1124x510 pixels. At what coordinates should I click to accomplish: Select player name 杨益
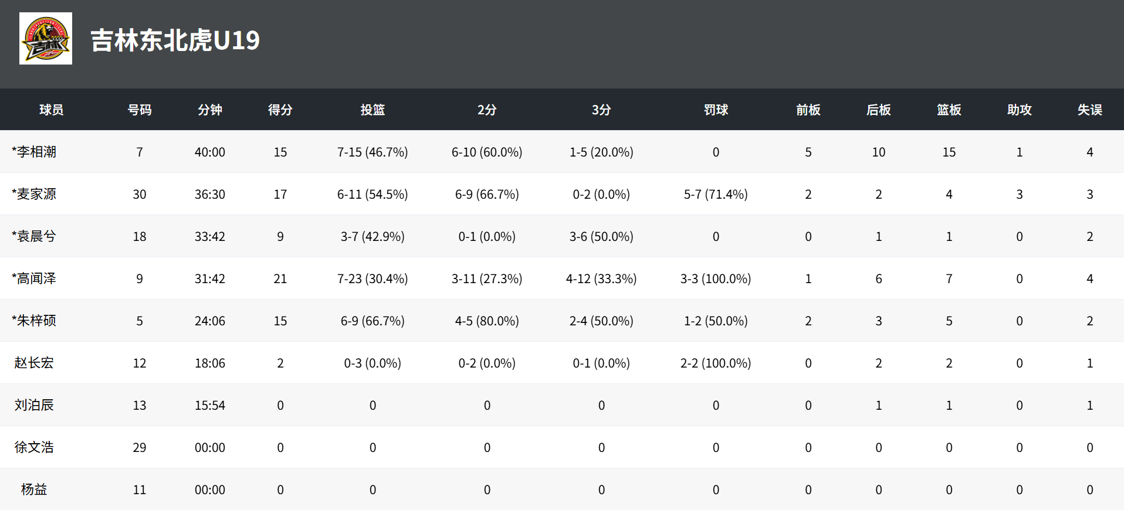[34, 489]
